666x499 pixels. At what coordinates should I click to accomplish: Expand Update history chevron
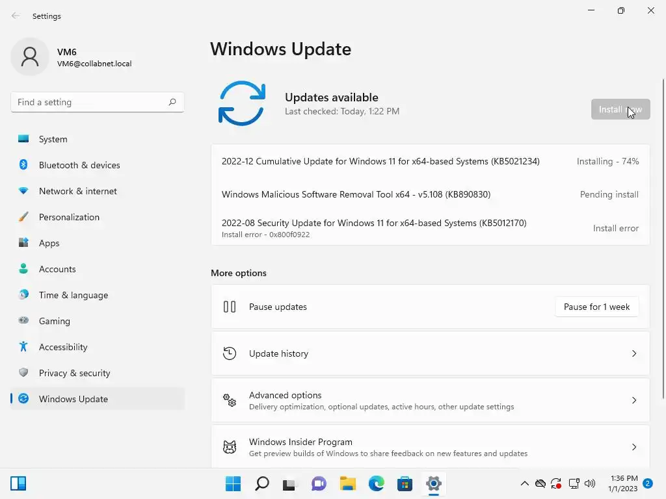click(634, 353)
